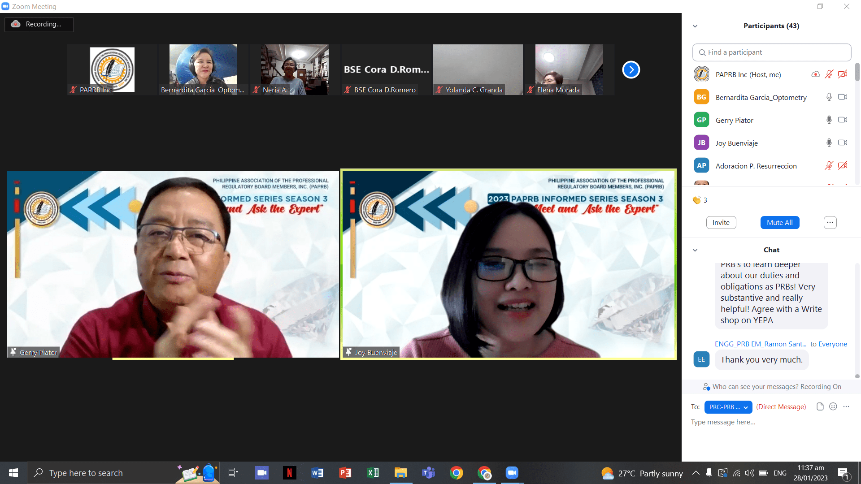861x484 pixels.
Task: Click the Recording indicator
Action: point(39,24)
